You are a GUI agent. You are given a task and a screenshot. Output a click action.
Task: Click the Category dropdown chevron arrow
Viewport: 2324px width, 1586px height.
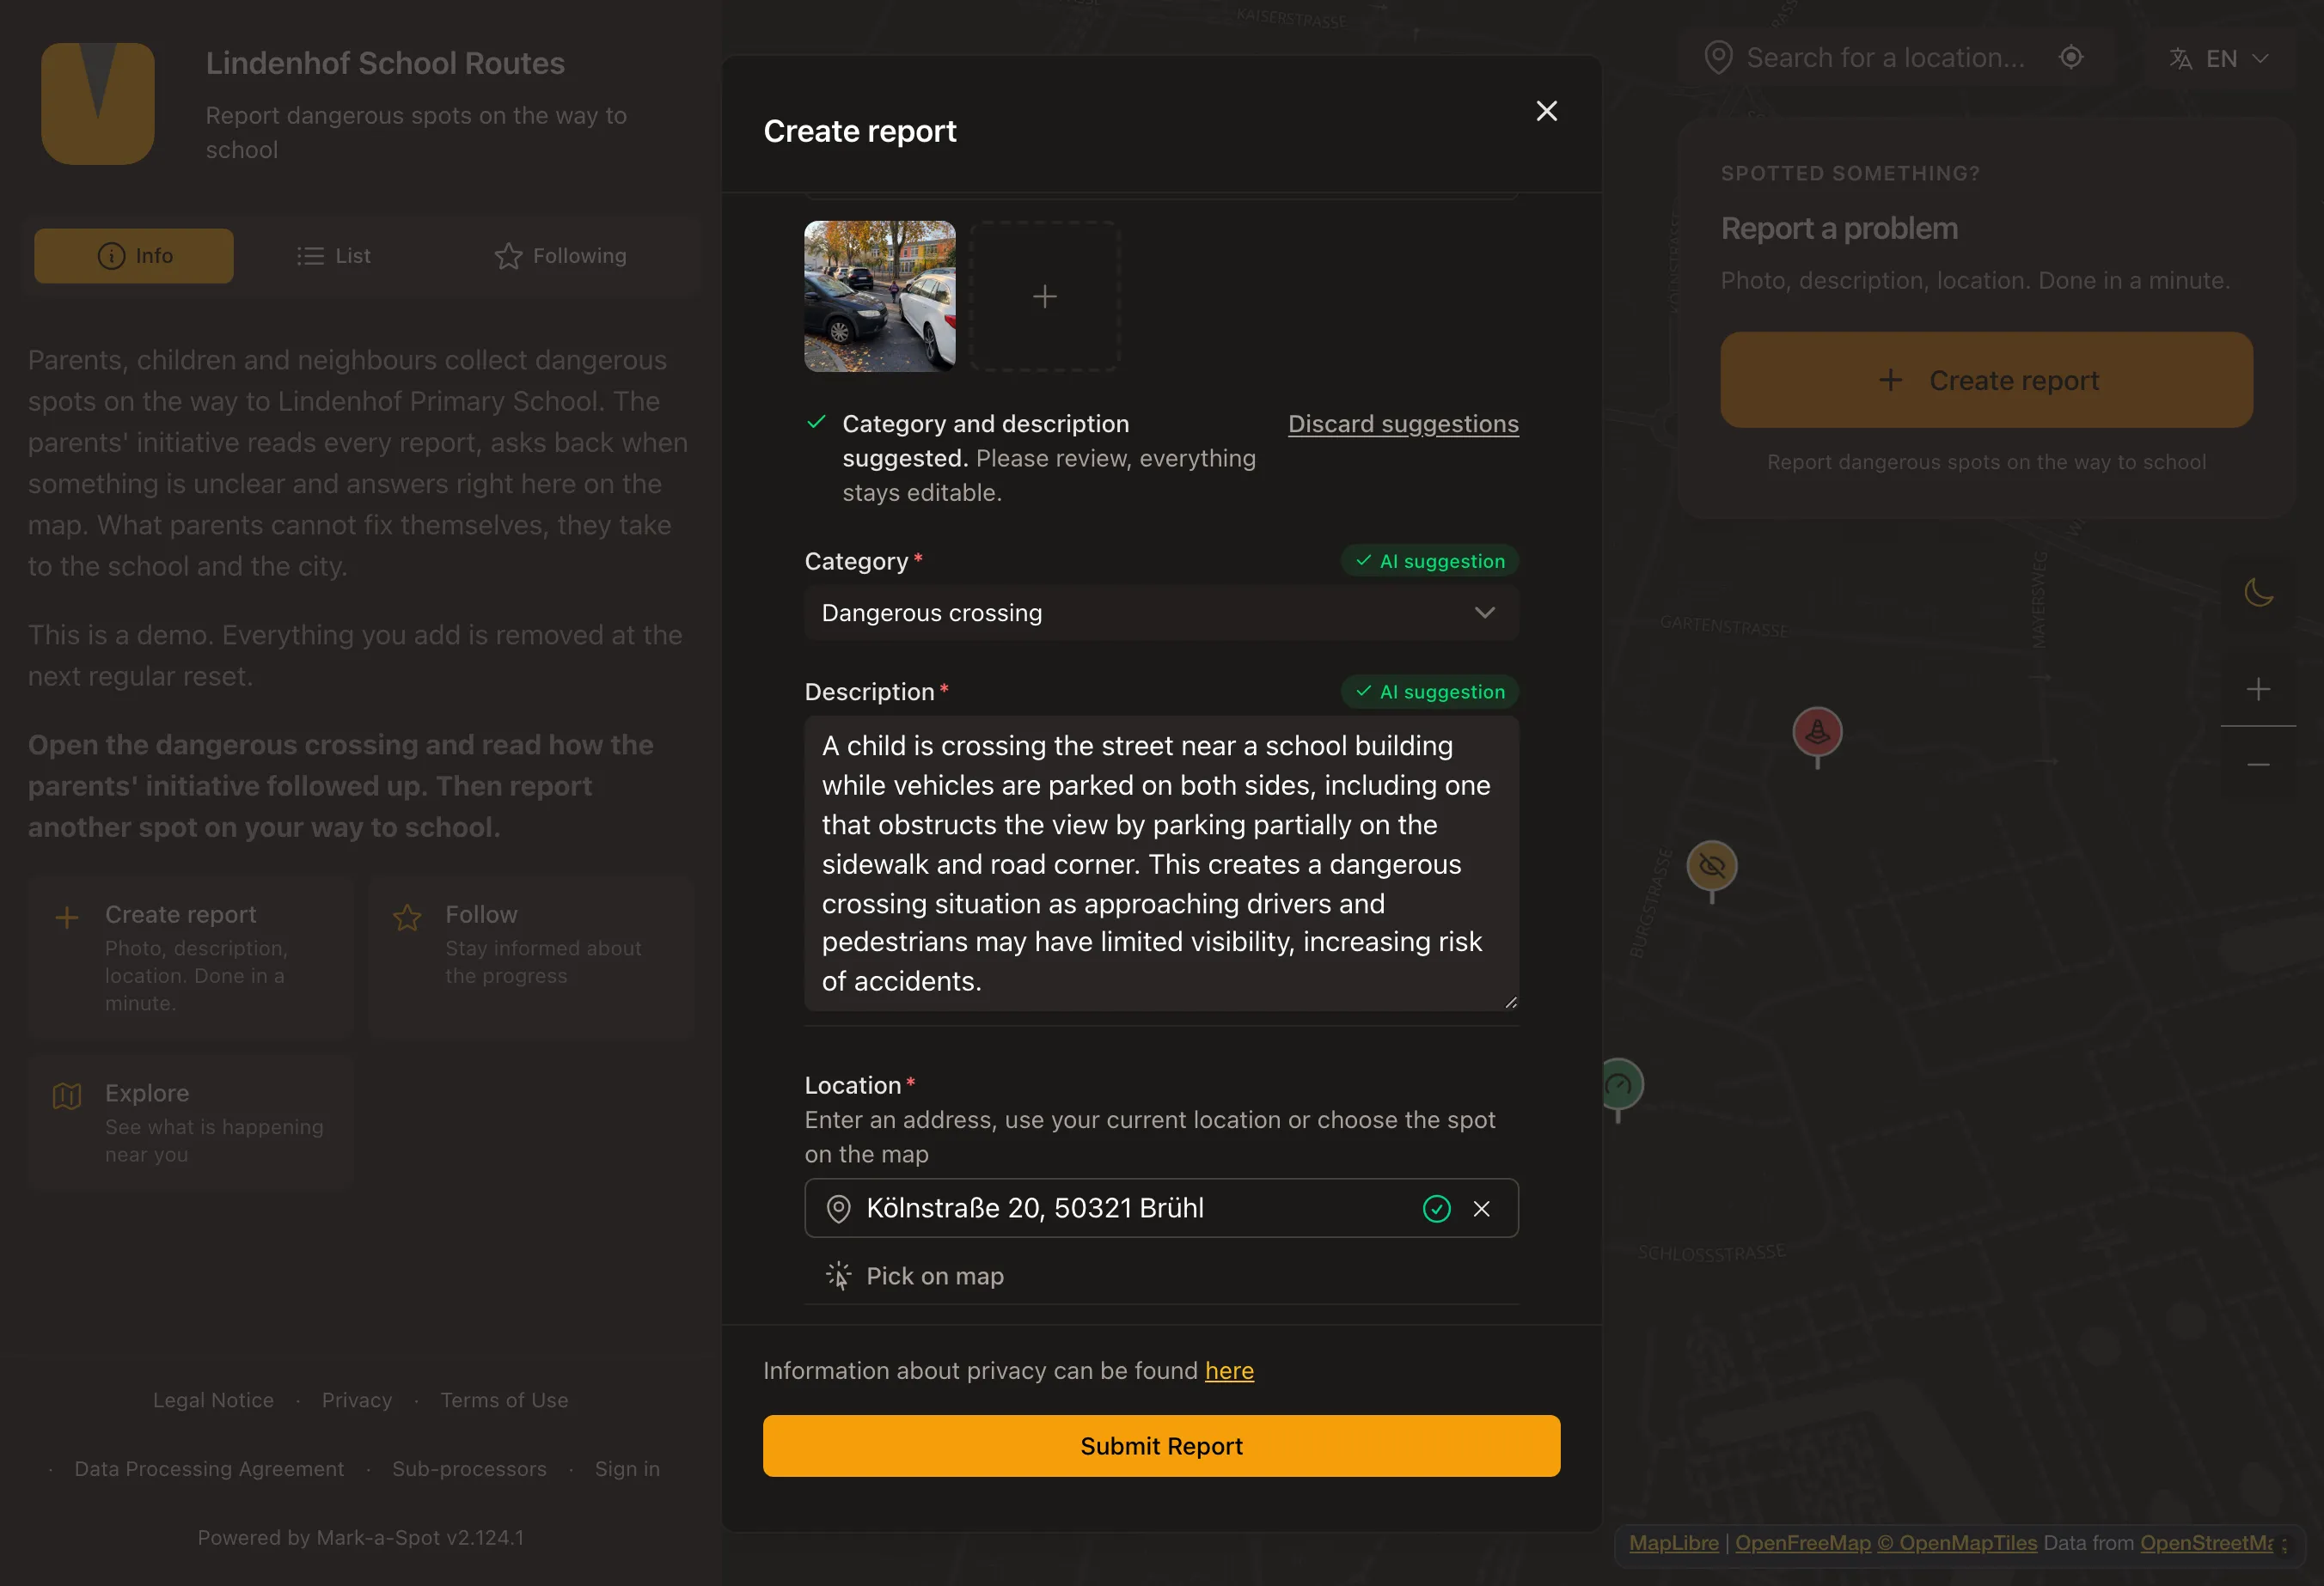point(1484,613)
